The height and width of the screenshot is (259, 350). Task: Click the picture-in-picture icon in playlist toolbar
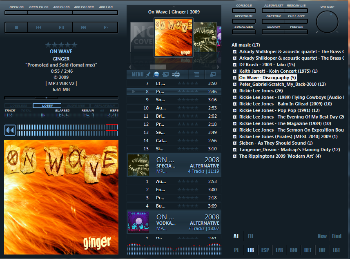(x=165, y=75)
